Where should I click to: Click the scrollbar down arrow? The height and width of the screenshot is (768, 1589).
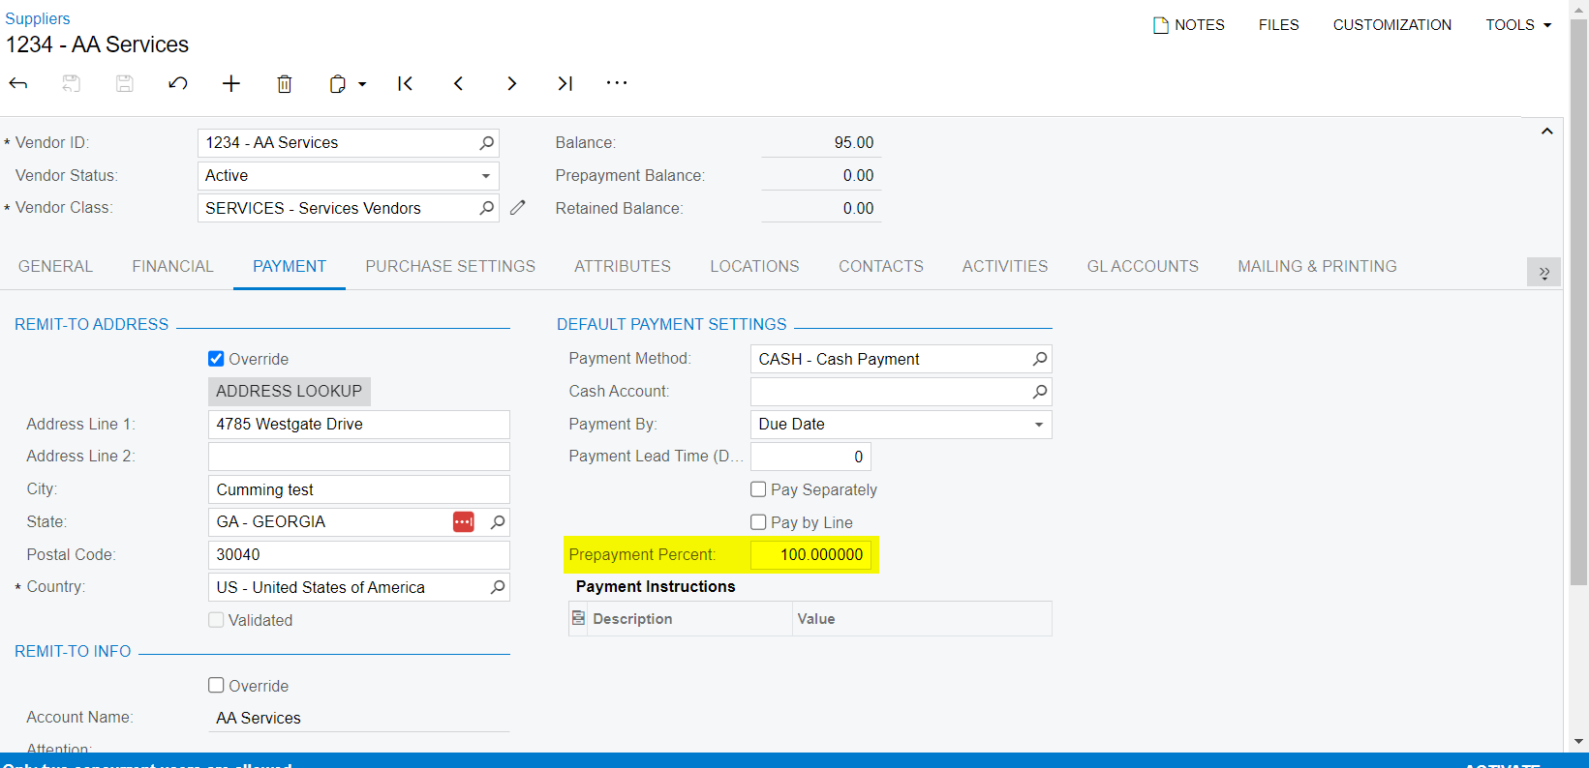(1578, 742)
